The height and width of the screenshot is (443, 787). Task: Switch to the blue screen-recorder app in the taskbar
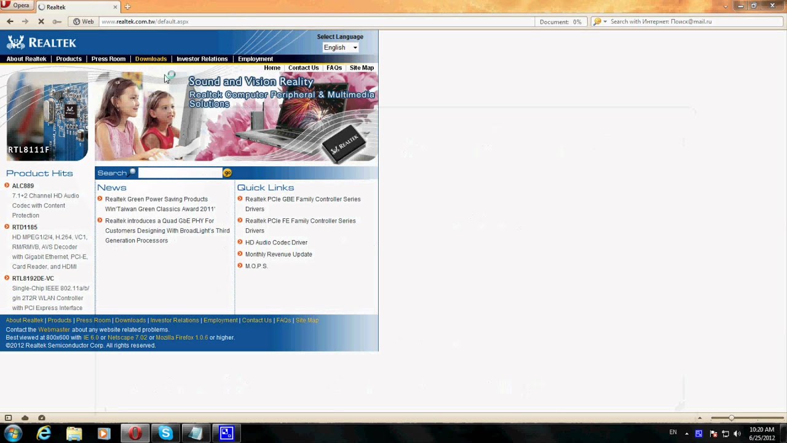[x=226, y=433]
